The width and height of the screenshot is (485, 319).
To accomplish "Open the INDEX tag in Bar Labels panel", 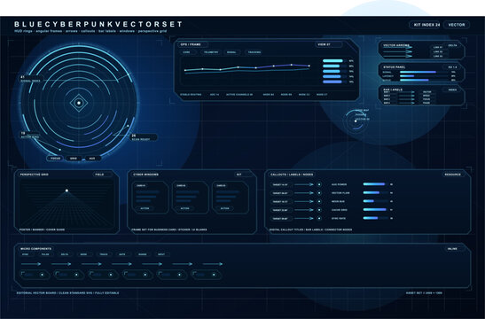I will pos(452,89).
